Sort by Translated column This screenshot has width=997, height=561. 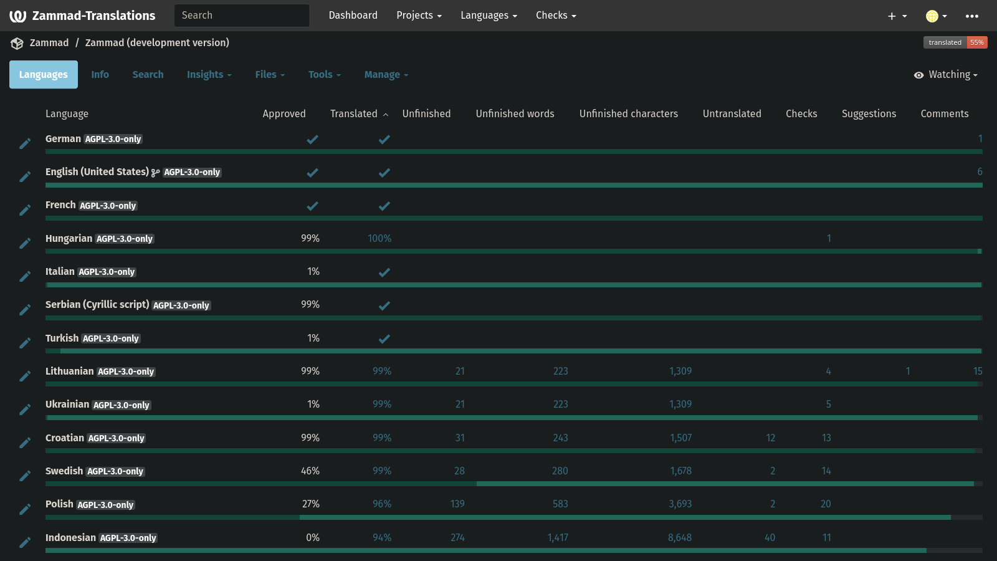359,113
